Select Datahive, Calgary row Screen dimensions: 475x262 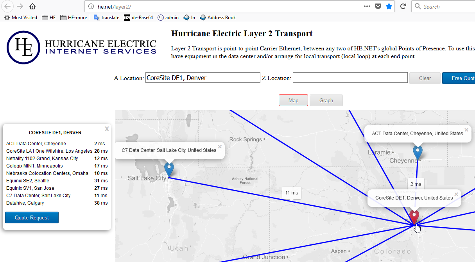(57, 203)
